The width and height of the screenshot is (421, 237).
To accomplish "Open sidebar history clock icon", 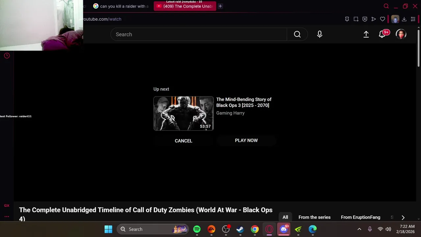I will [7, 56].
